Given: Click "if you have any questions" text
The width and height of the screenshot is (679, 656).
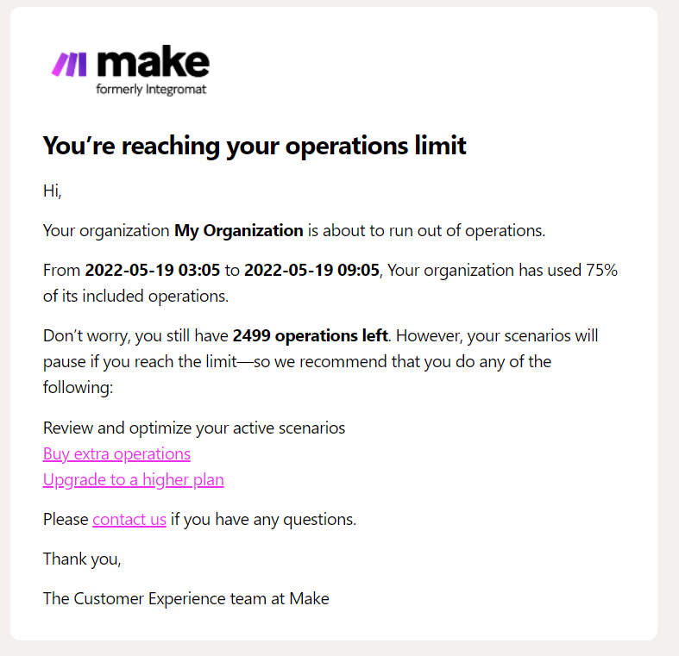Looking at the screenshot, I should click(263, 520).
